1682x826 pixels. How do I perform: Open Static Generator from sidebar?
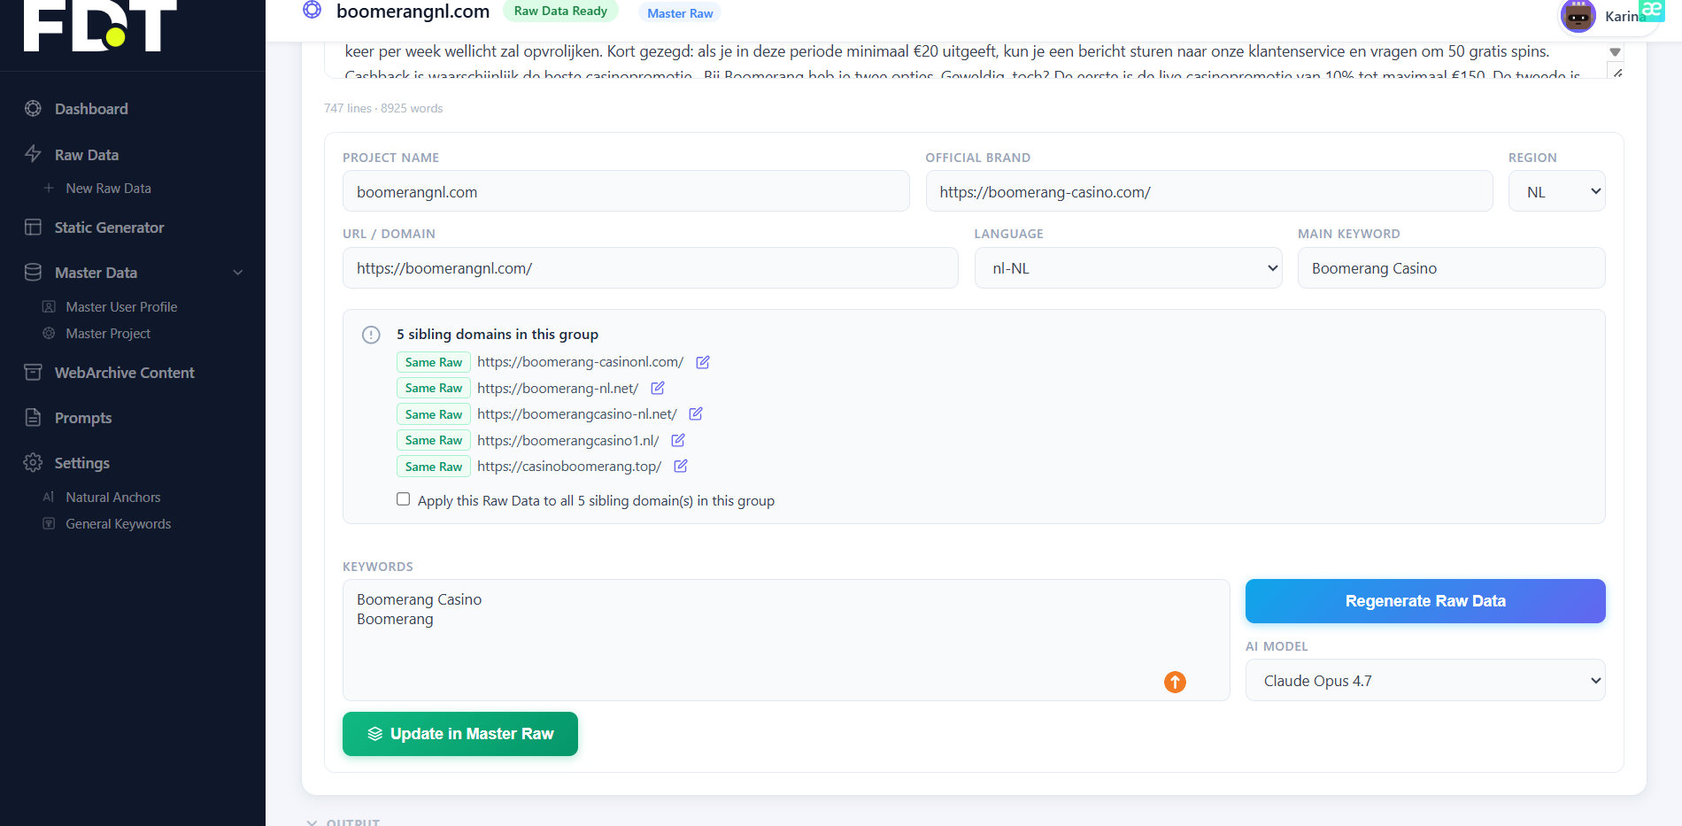coord(109,228)
